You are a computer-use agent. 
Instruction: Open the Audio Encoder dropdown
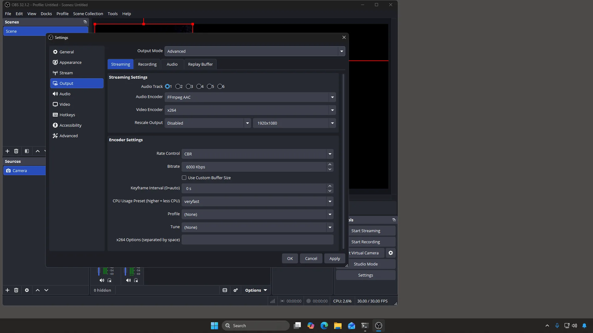click(x=250, y=97)
